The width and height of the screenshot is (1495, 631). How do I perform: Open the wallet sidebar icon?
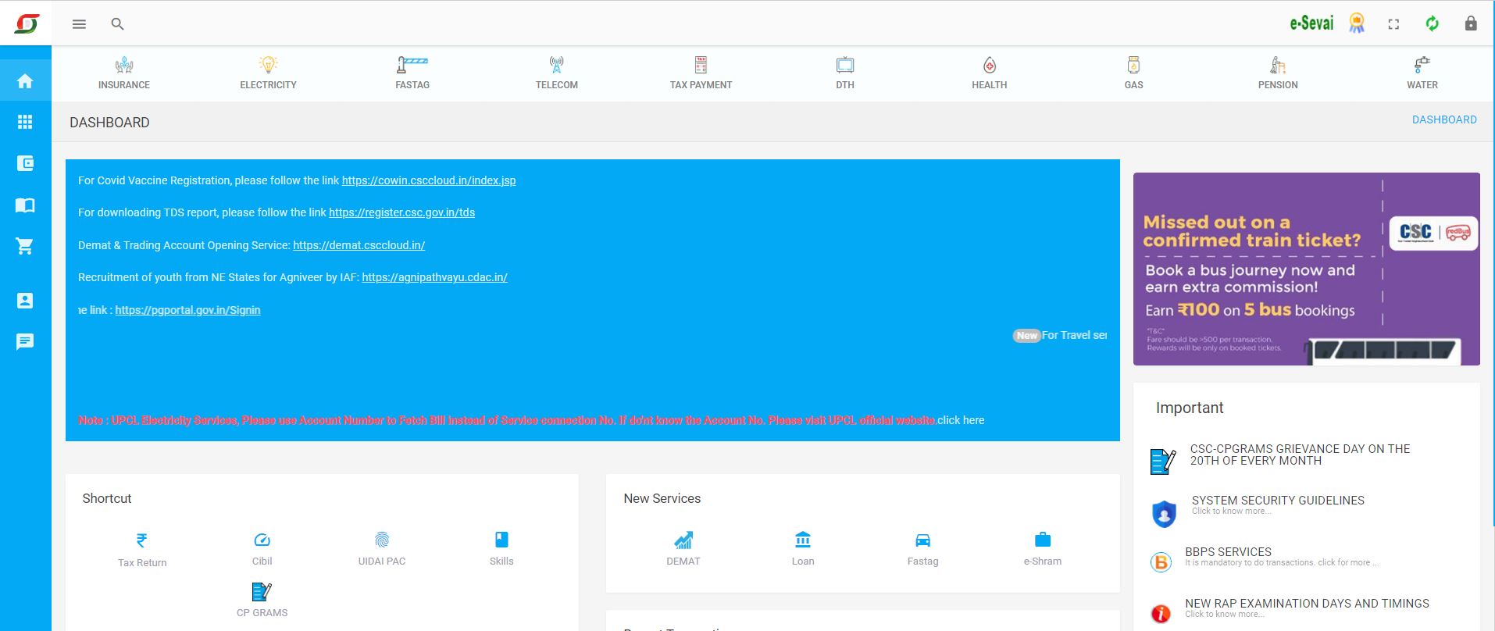pyautogui.click(x=25, y=163)
